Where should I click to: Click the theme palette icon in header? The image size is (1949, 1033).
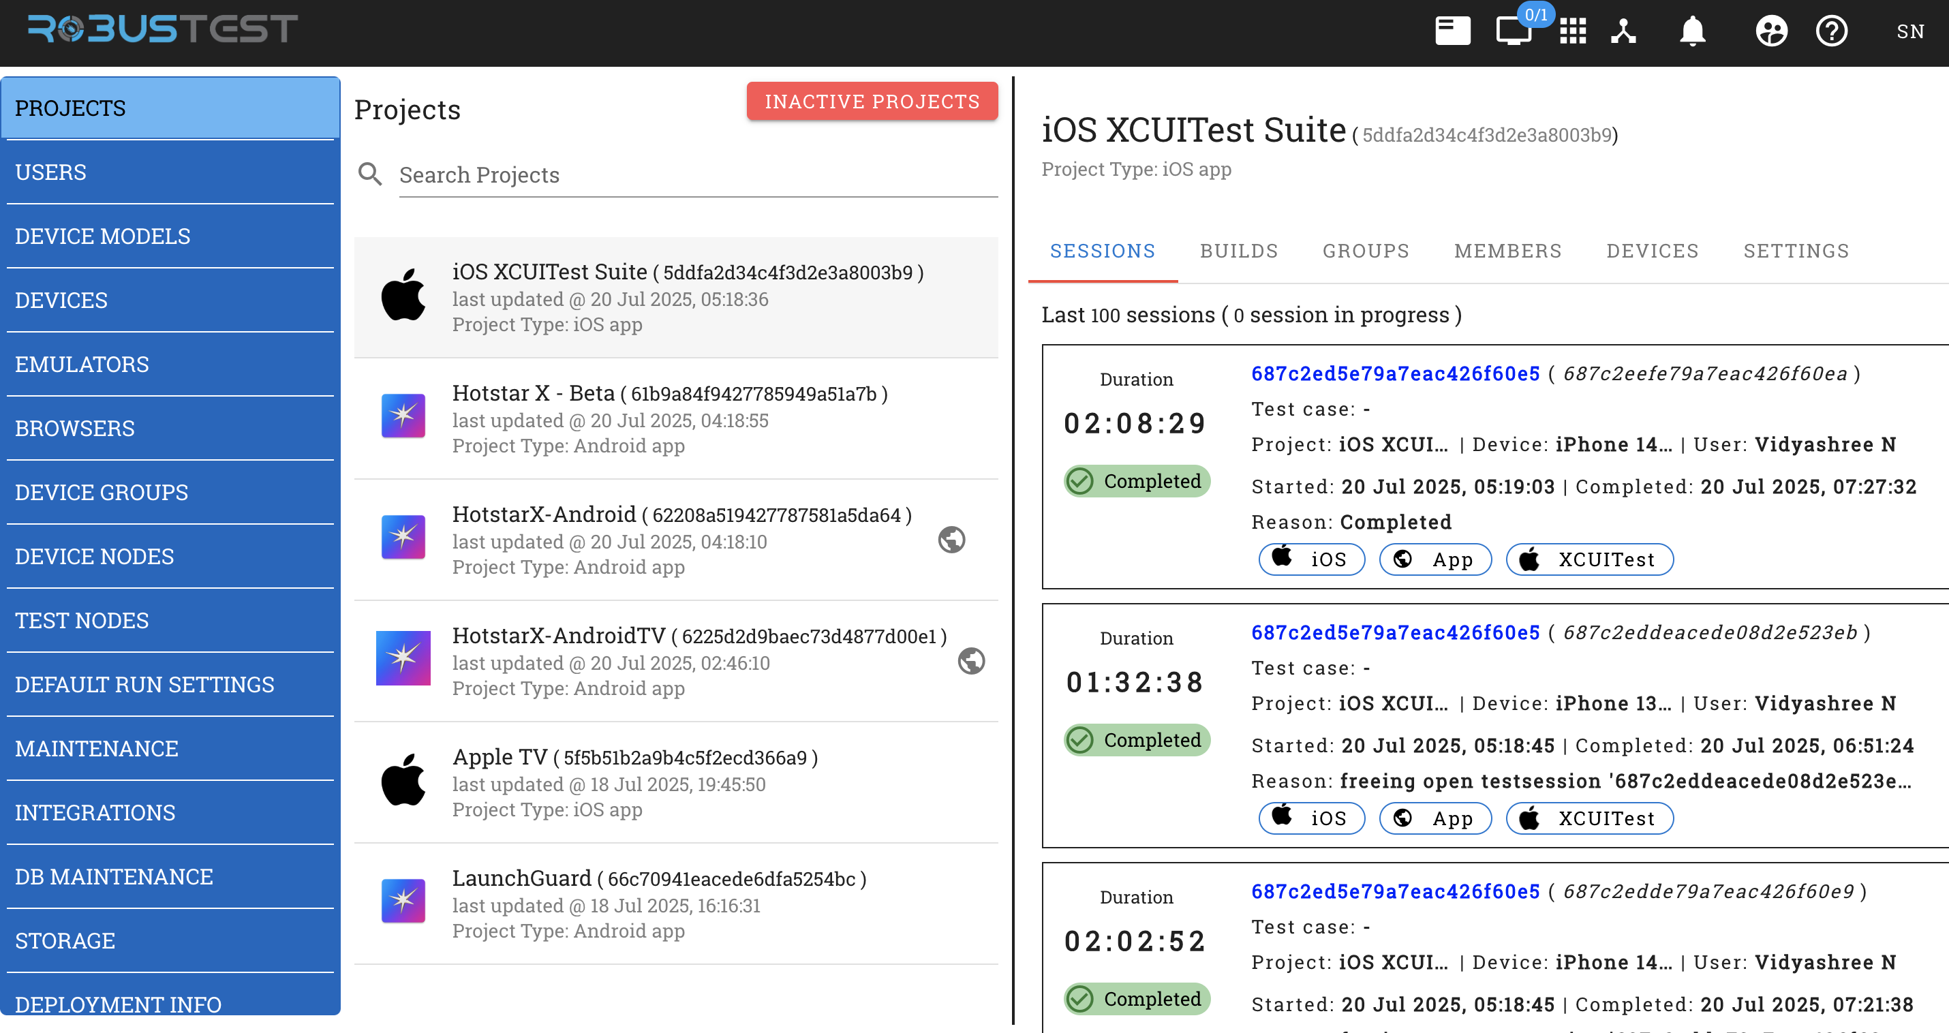click(x=1771, y=31)
